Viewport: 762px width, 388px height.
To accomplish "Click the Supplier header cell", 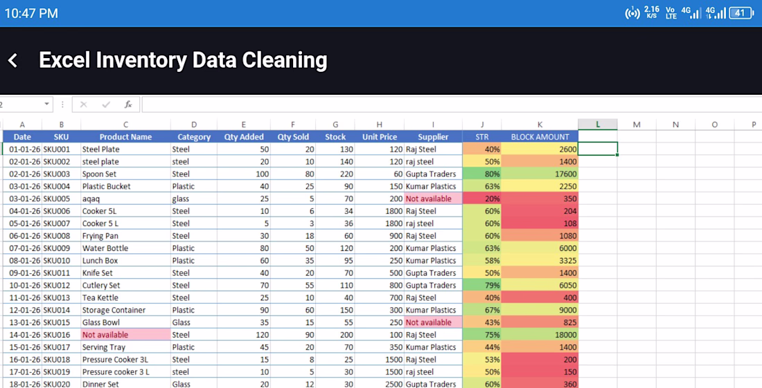I will coord(433,137).
